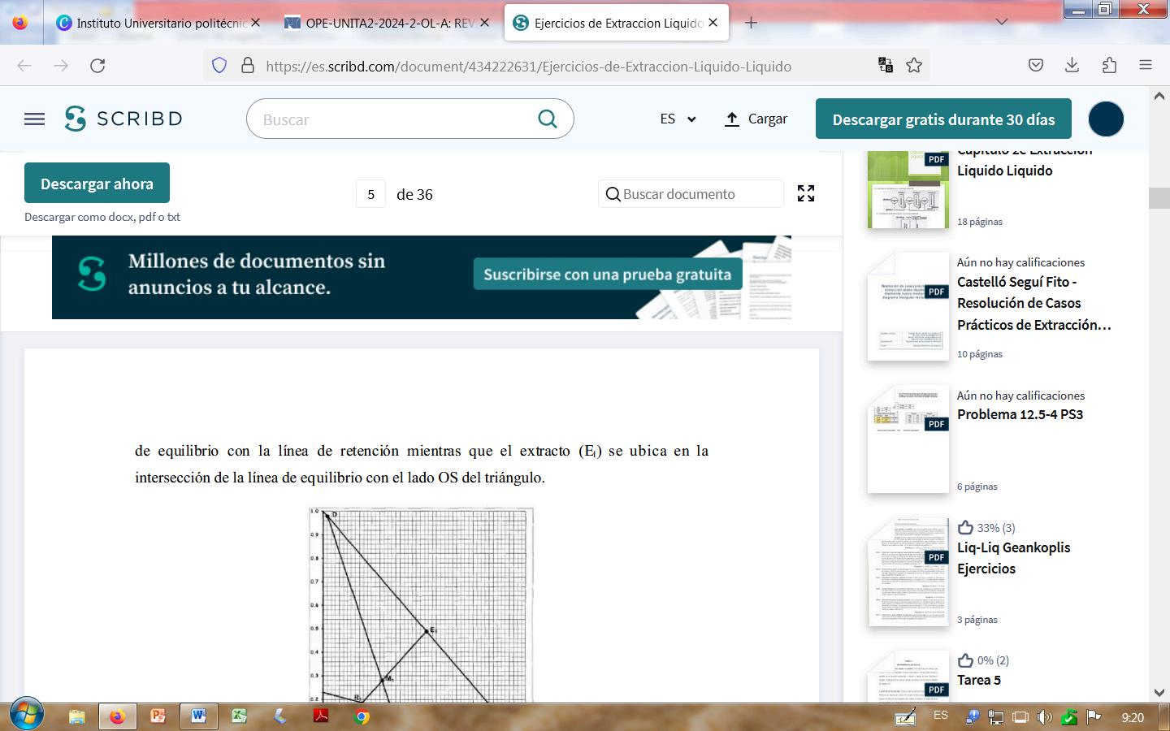Open Liq-Liq Geankoplis Ejercicios document
The height and width of the screenshot is (731, 1170).
click(1013, 558)
